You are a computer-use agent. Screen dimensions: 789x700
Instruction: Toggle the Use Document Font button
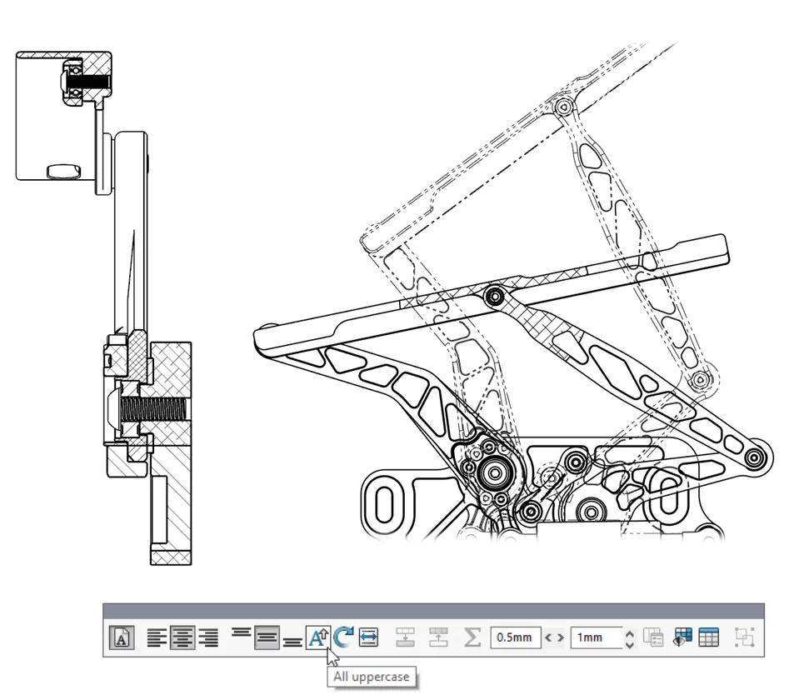[121, 638]
